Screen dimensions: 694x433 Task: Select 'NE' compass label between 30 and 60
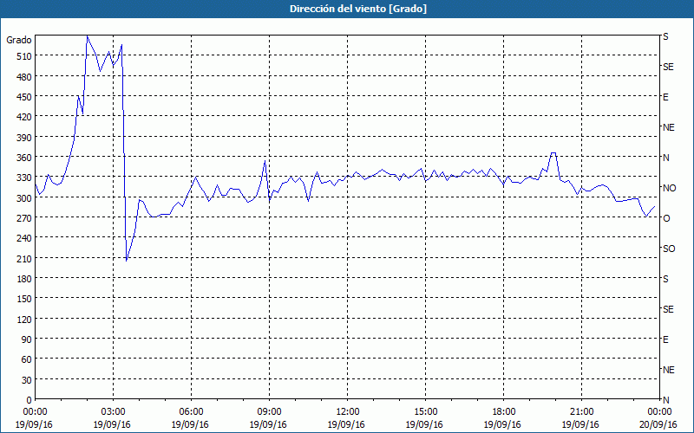(x=668, y=370)
